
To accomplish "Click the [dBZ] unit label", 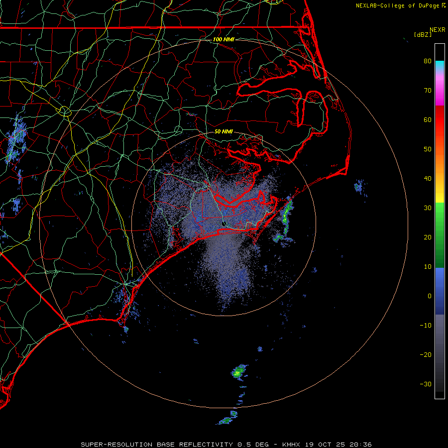I will pyautogui.click(x=423, y=35).
